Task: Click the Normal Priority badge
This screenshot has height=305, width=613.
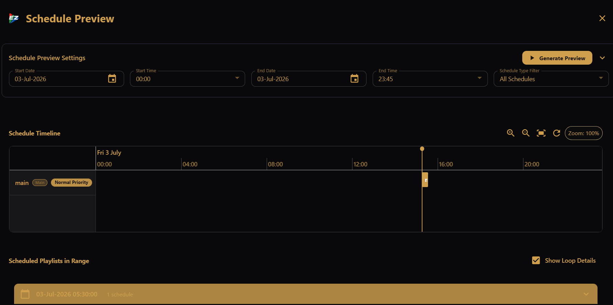Action: pos(71,183)
